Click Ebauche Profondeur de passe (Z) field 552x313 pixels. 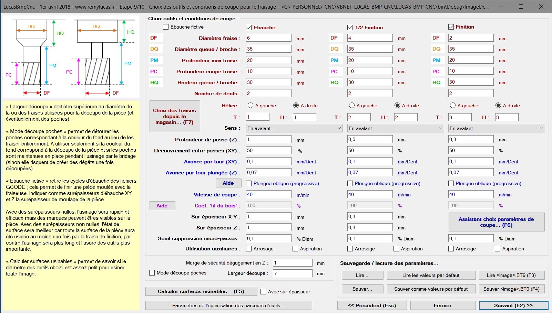[x=269, y=139]
